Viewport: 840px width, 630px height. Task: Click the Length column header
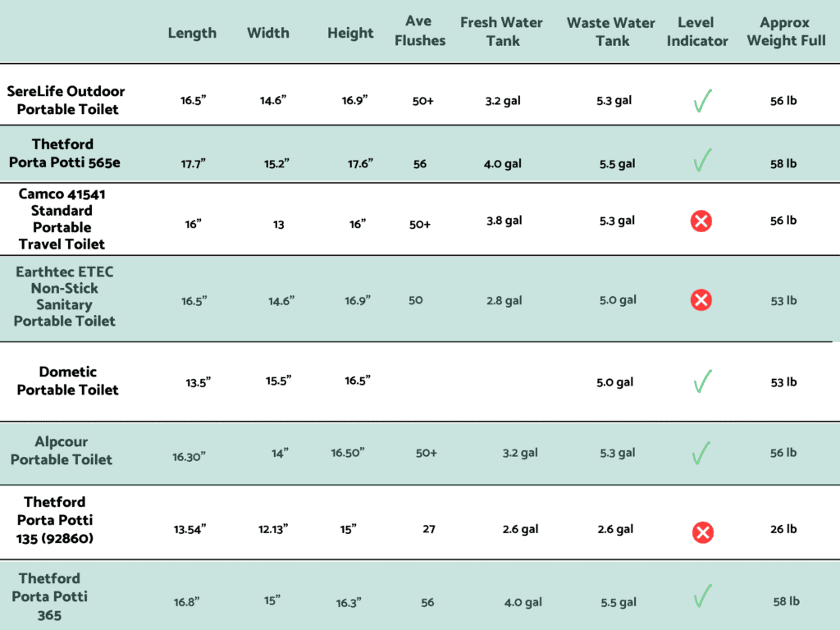click(192, 33)
